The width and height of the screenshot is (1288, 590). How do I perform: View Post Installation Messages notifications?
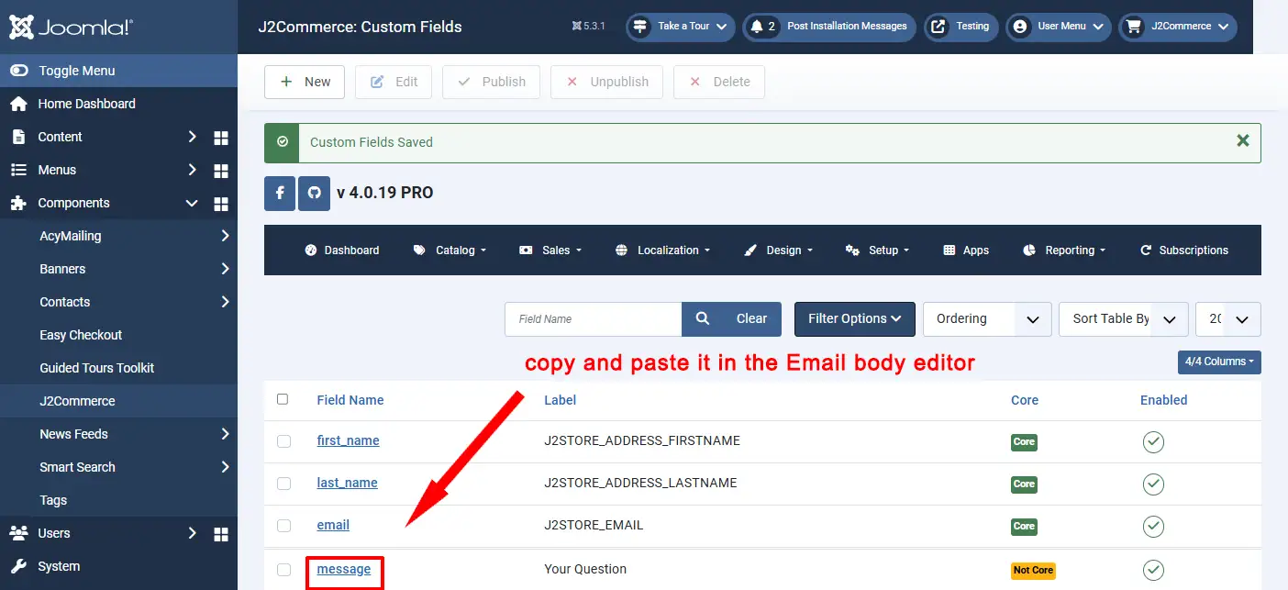tap(830, 27)
